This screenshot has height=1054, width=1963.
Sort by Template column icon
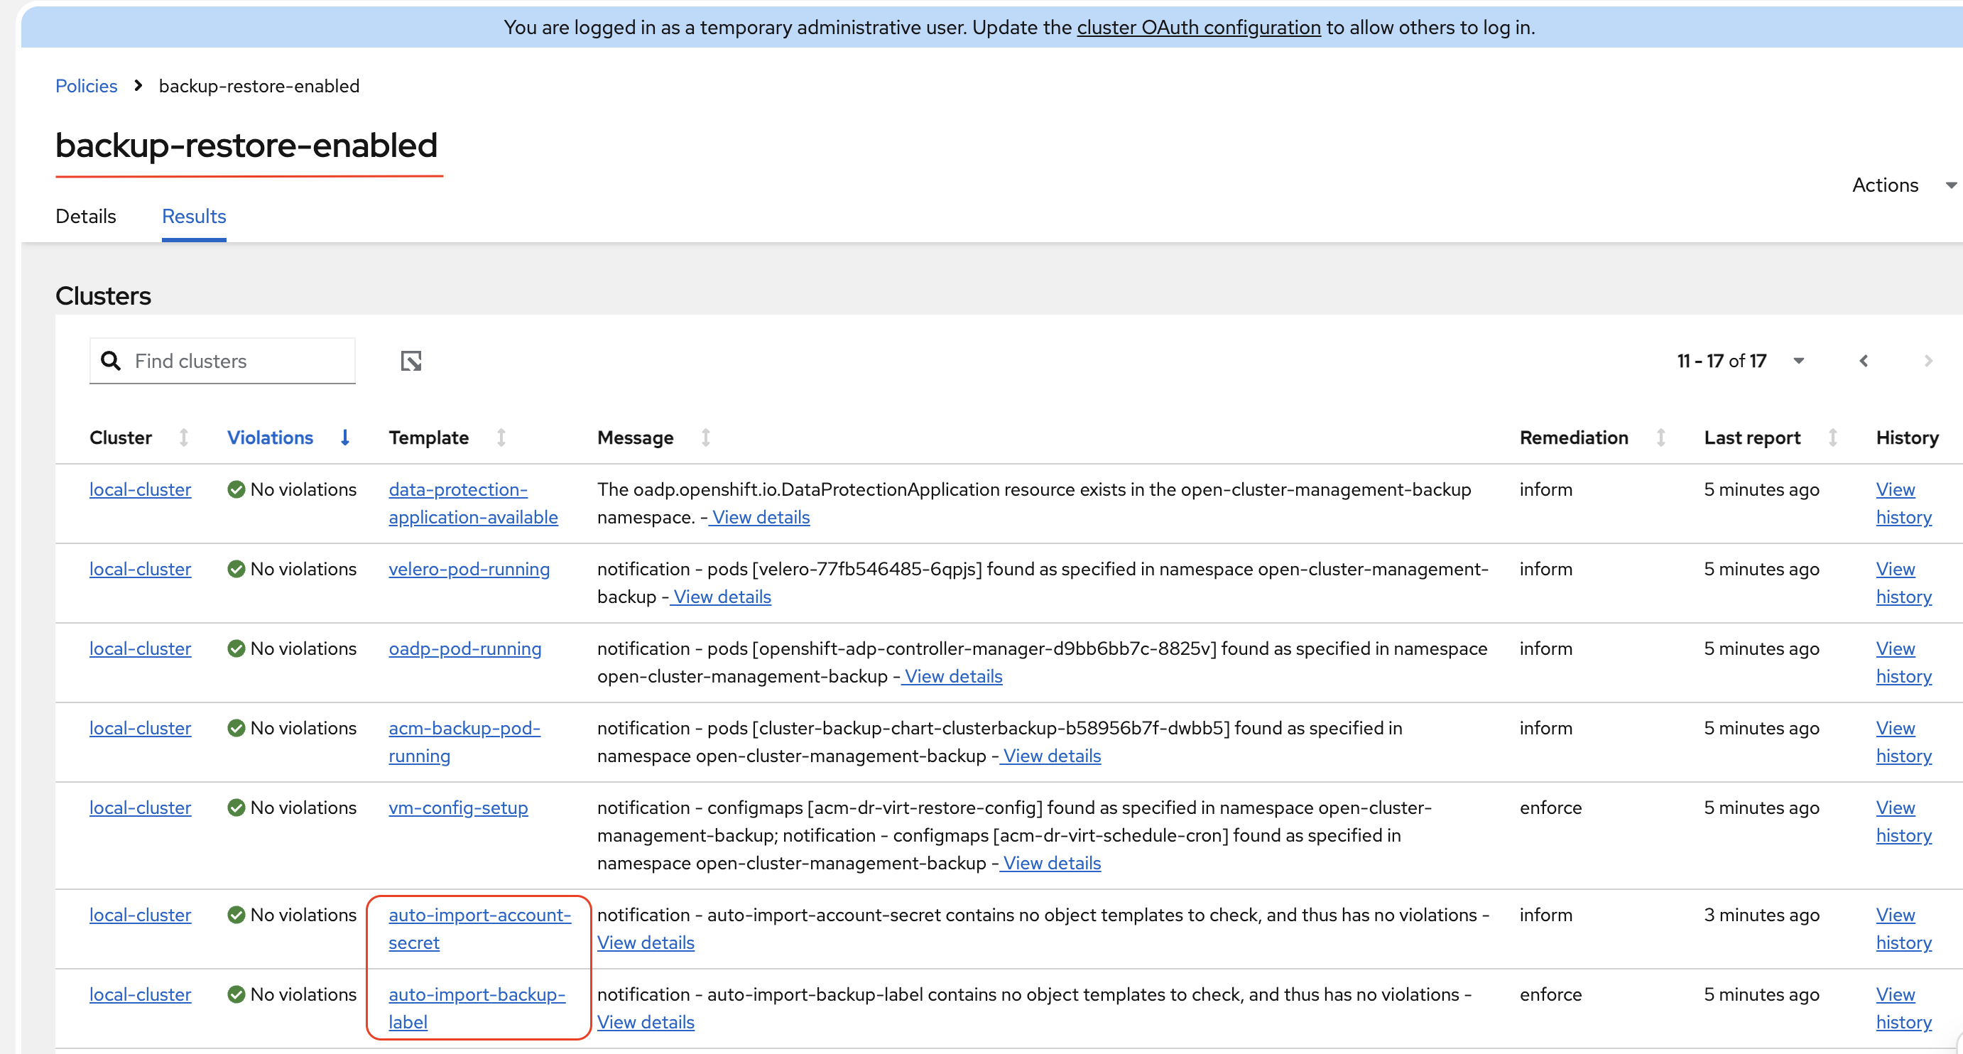[501, 438]
